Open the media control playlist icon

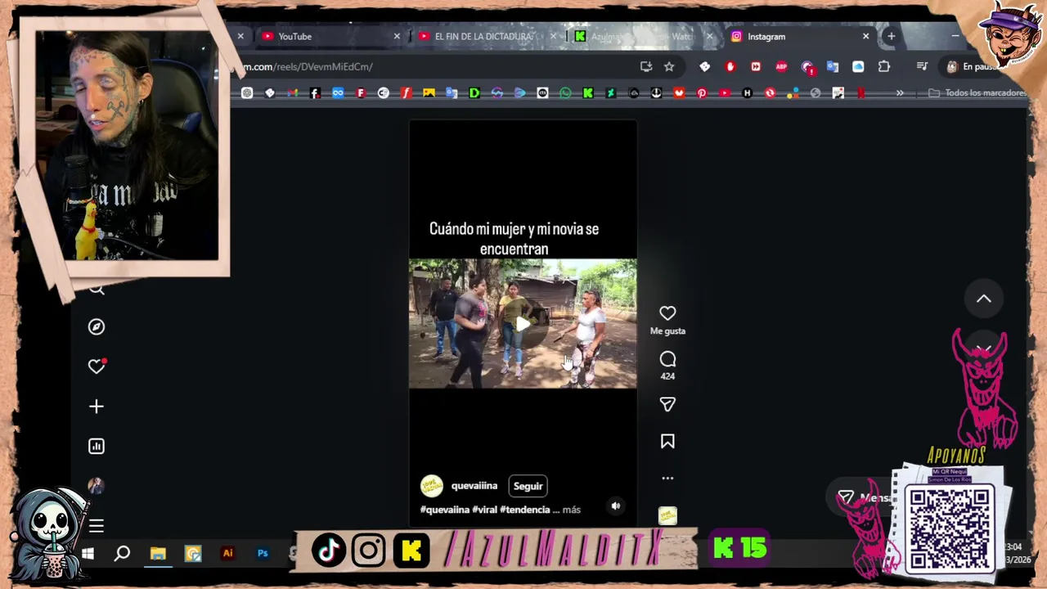pos(922,66)
